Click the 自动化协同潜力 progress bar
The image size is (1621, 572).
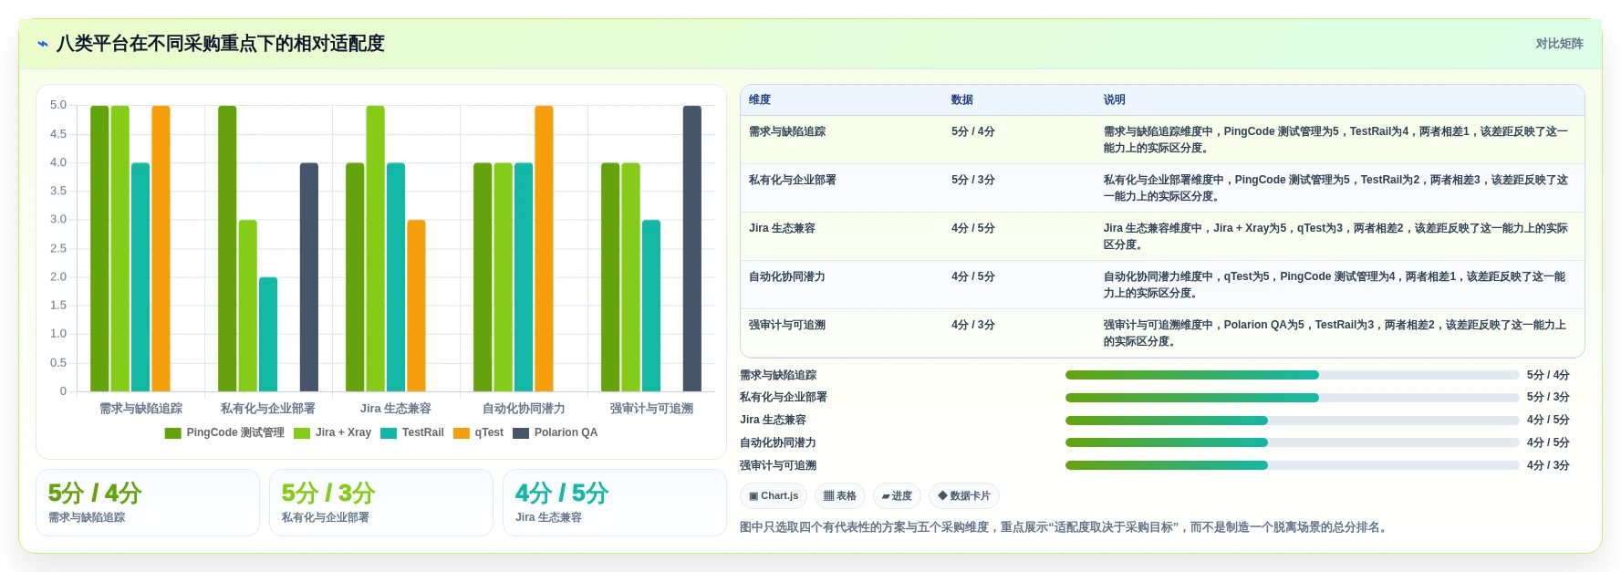click(1292, 442)
